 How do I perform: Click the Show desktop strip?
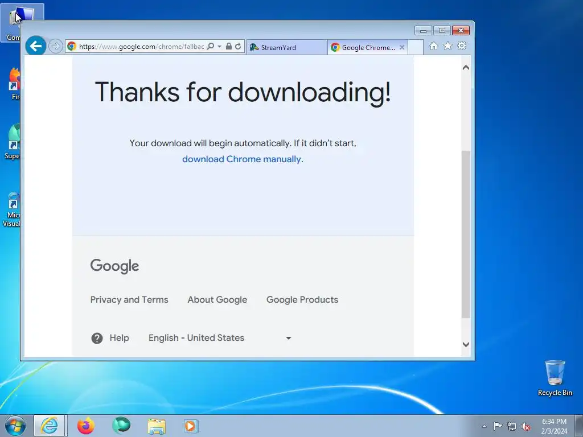click(579, 426)
